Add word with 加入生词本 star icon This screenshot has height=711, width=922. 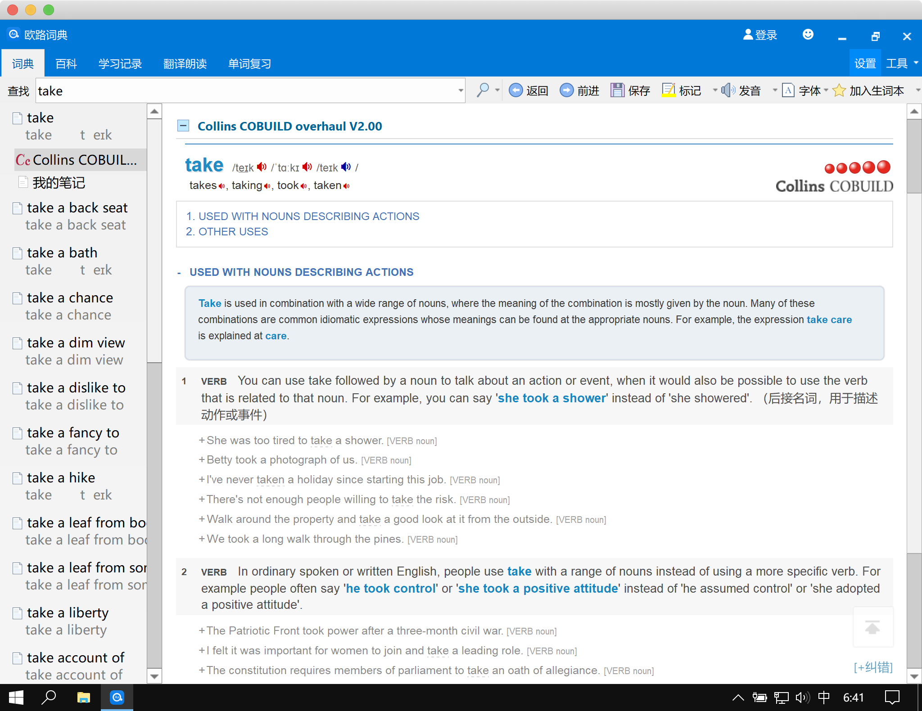pos(839,90)
